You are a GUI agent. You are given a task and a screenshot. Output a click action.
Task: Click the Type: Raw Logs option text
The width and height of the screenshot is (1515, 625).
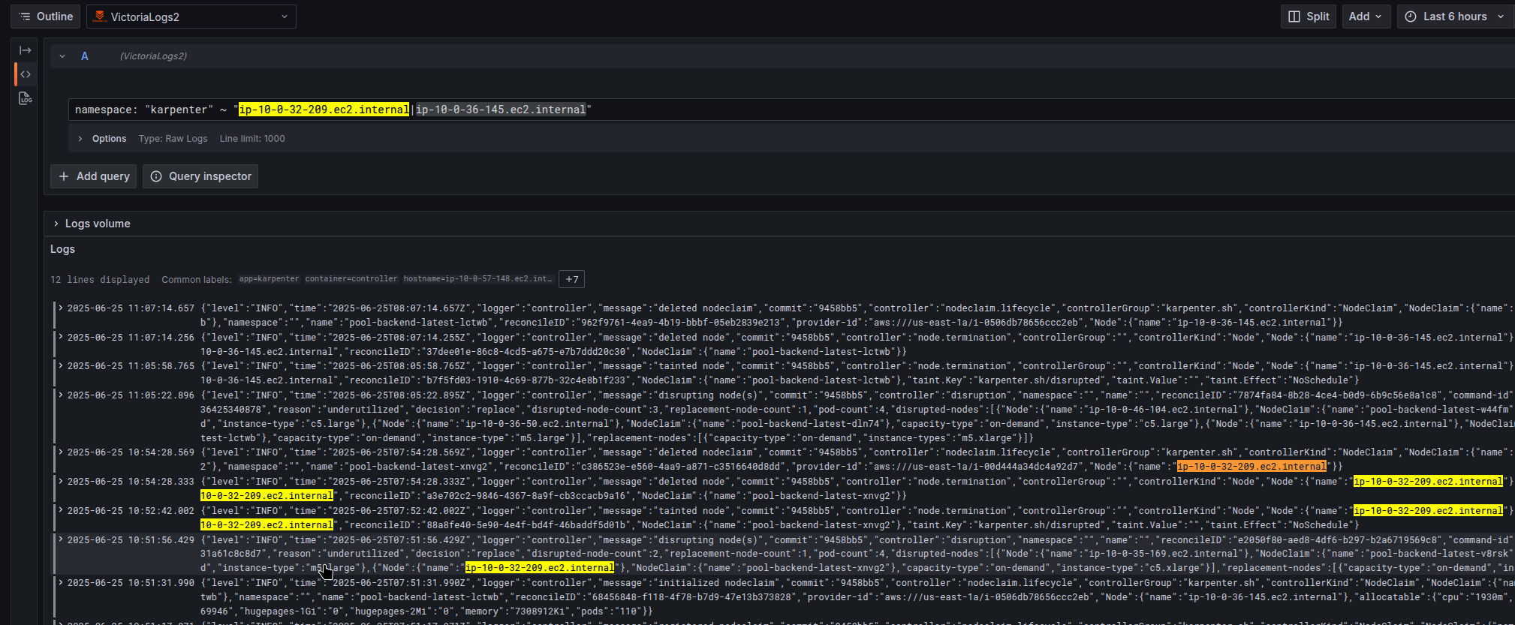tap(173, 139)
